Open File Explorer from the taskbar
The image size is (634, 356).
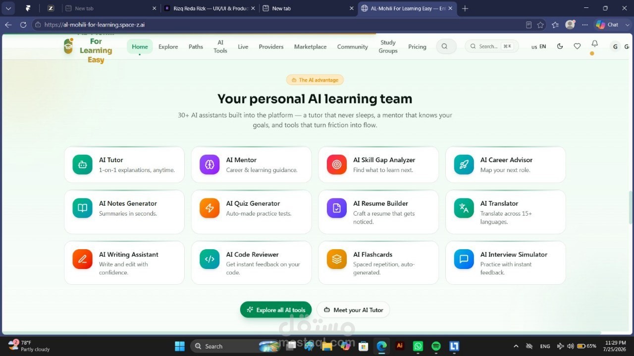click(x=326, y=346)
